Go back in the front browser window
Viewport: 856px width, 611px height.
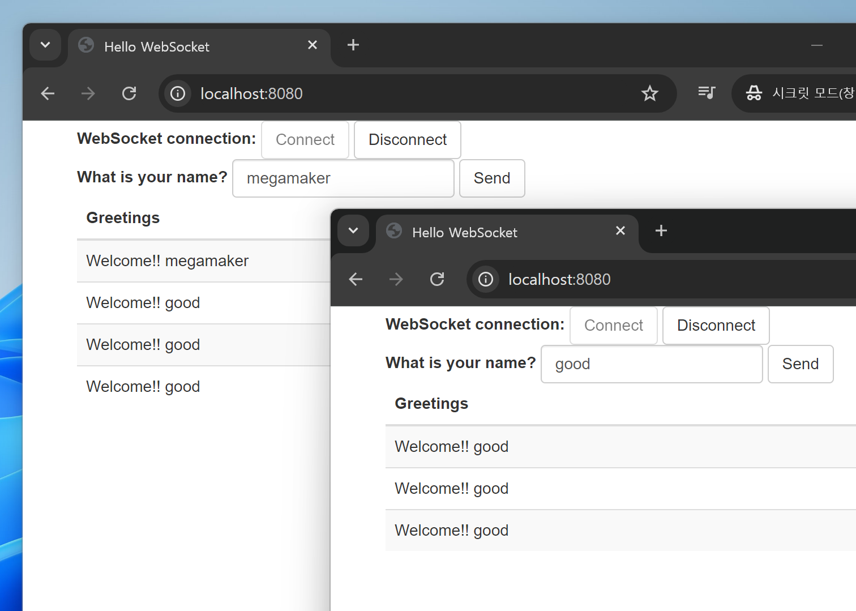(356, 279)
